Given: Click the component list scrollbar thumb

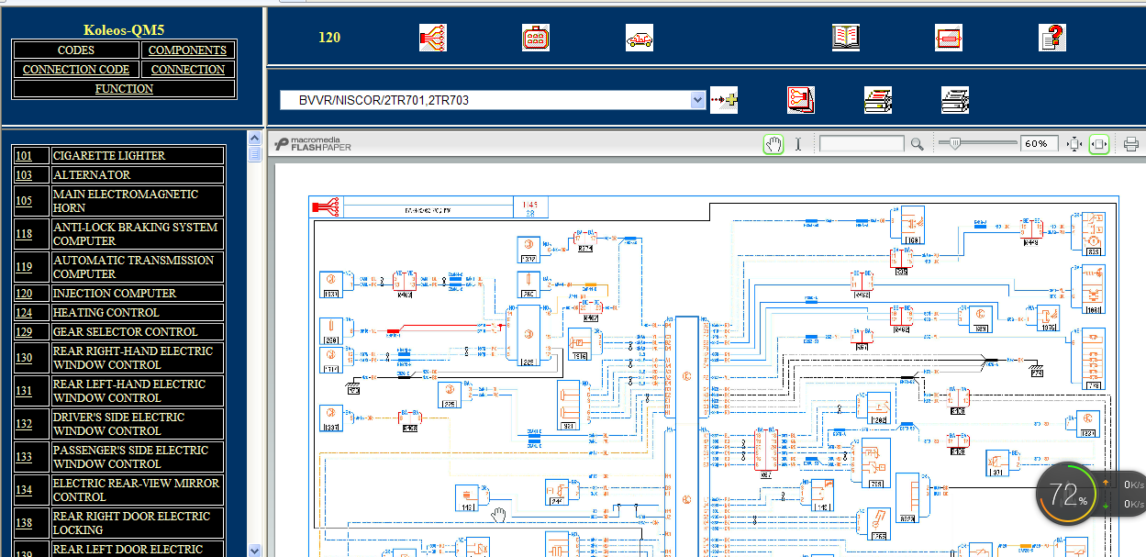Looking at the screenshot, I should pyautogui.click(x=254, y=153).
